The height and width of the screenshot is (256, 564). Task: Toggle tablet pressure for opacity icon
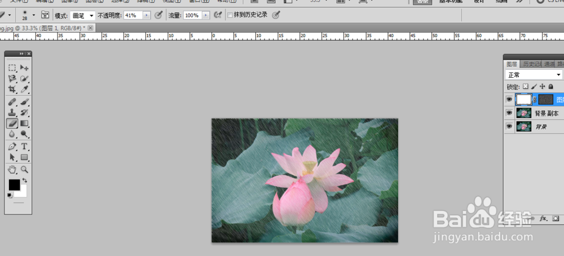point(158,15)
